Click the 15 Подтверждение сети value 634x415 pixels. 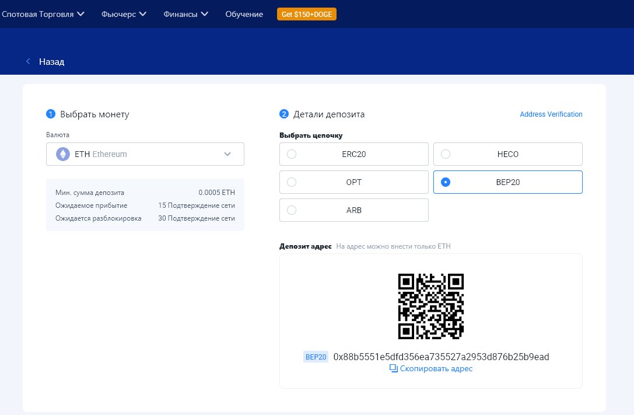pos(197,205)
